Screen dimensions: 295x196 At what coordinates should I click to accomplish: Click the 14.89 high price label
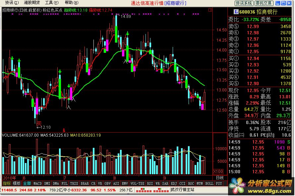click(126, 16)
